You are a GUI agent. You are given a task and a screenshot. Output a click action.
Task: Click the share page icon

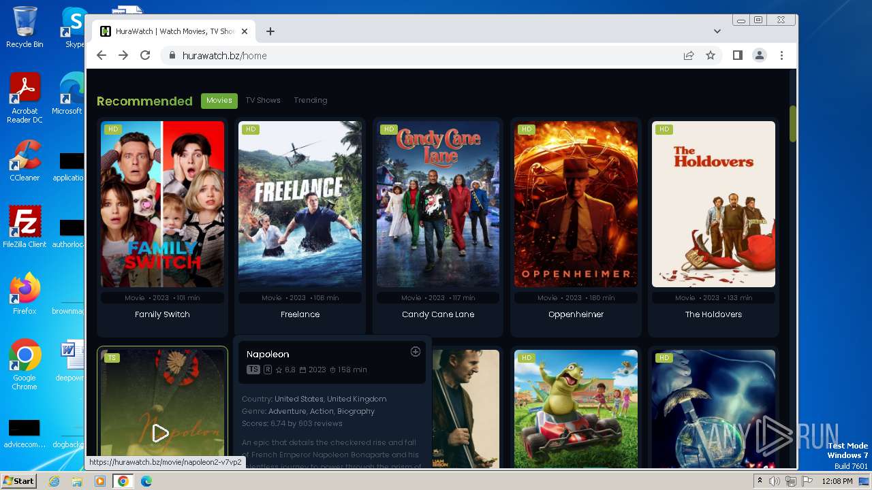tap(689, 56)
